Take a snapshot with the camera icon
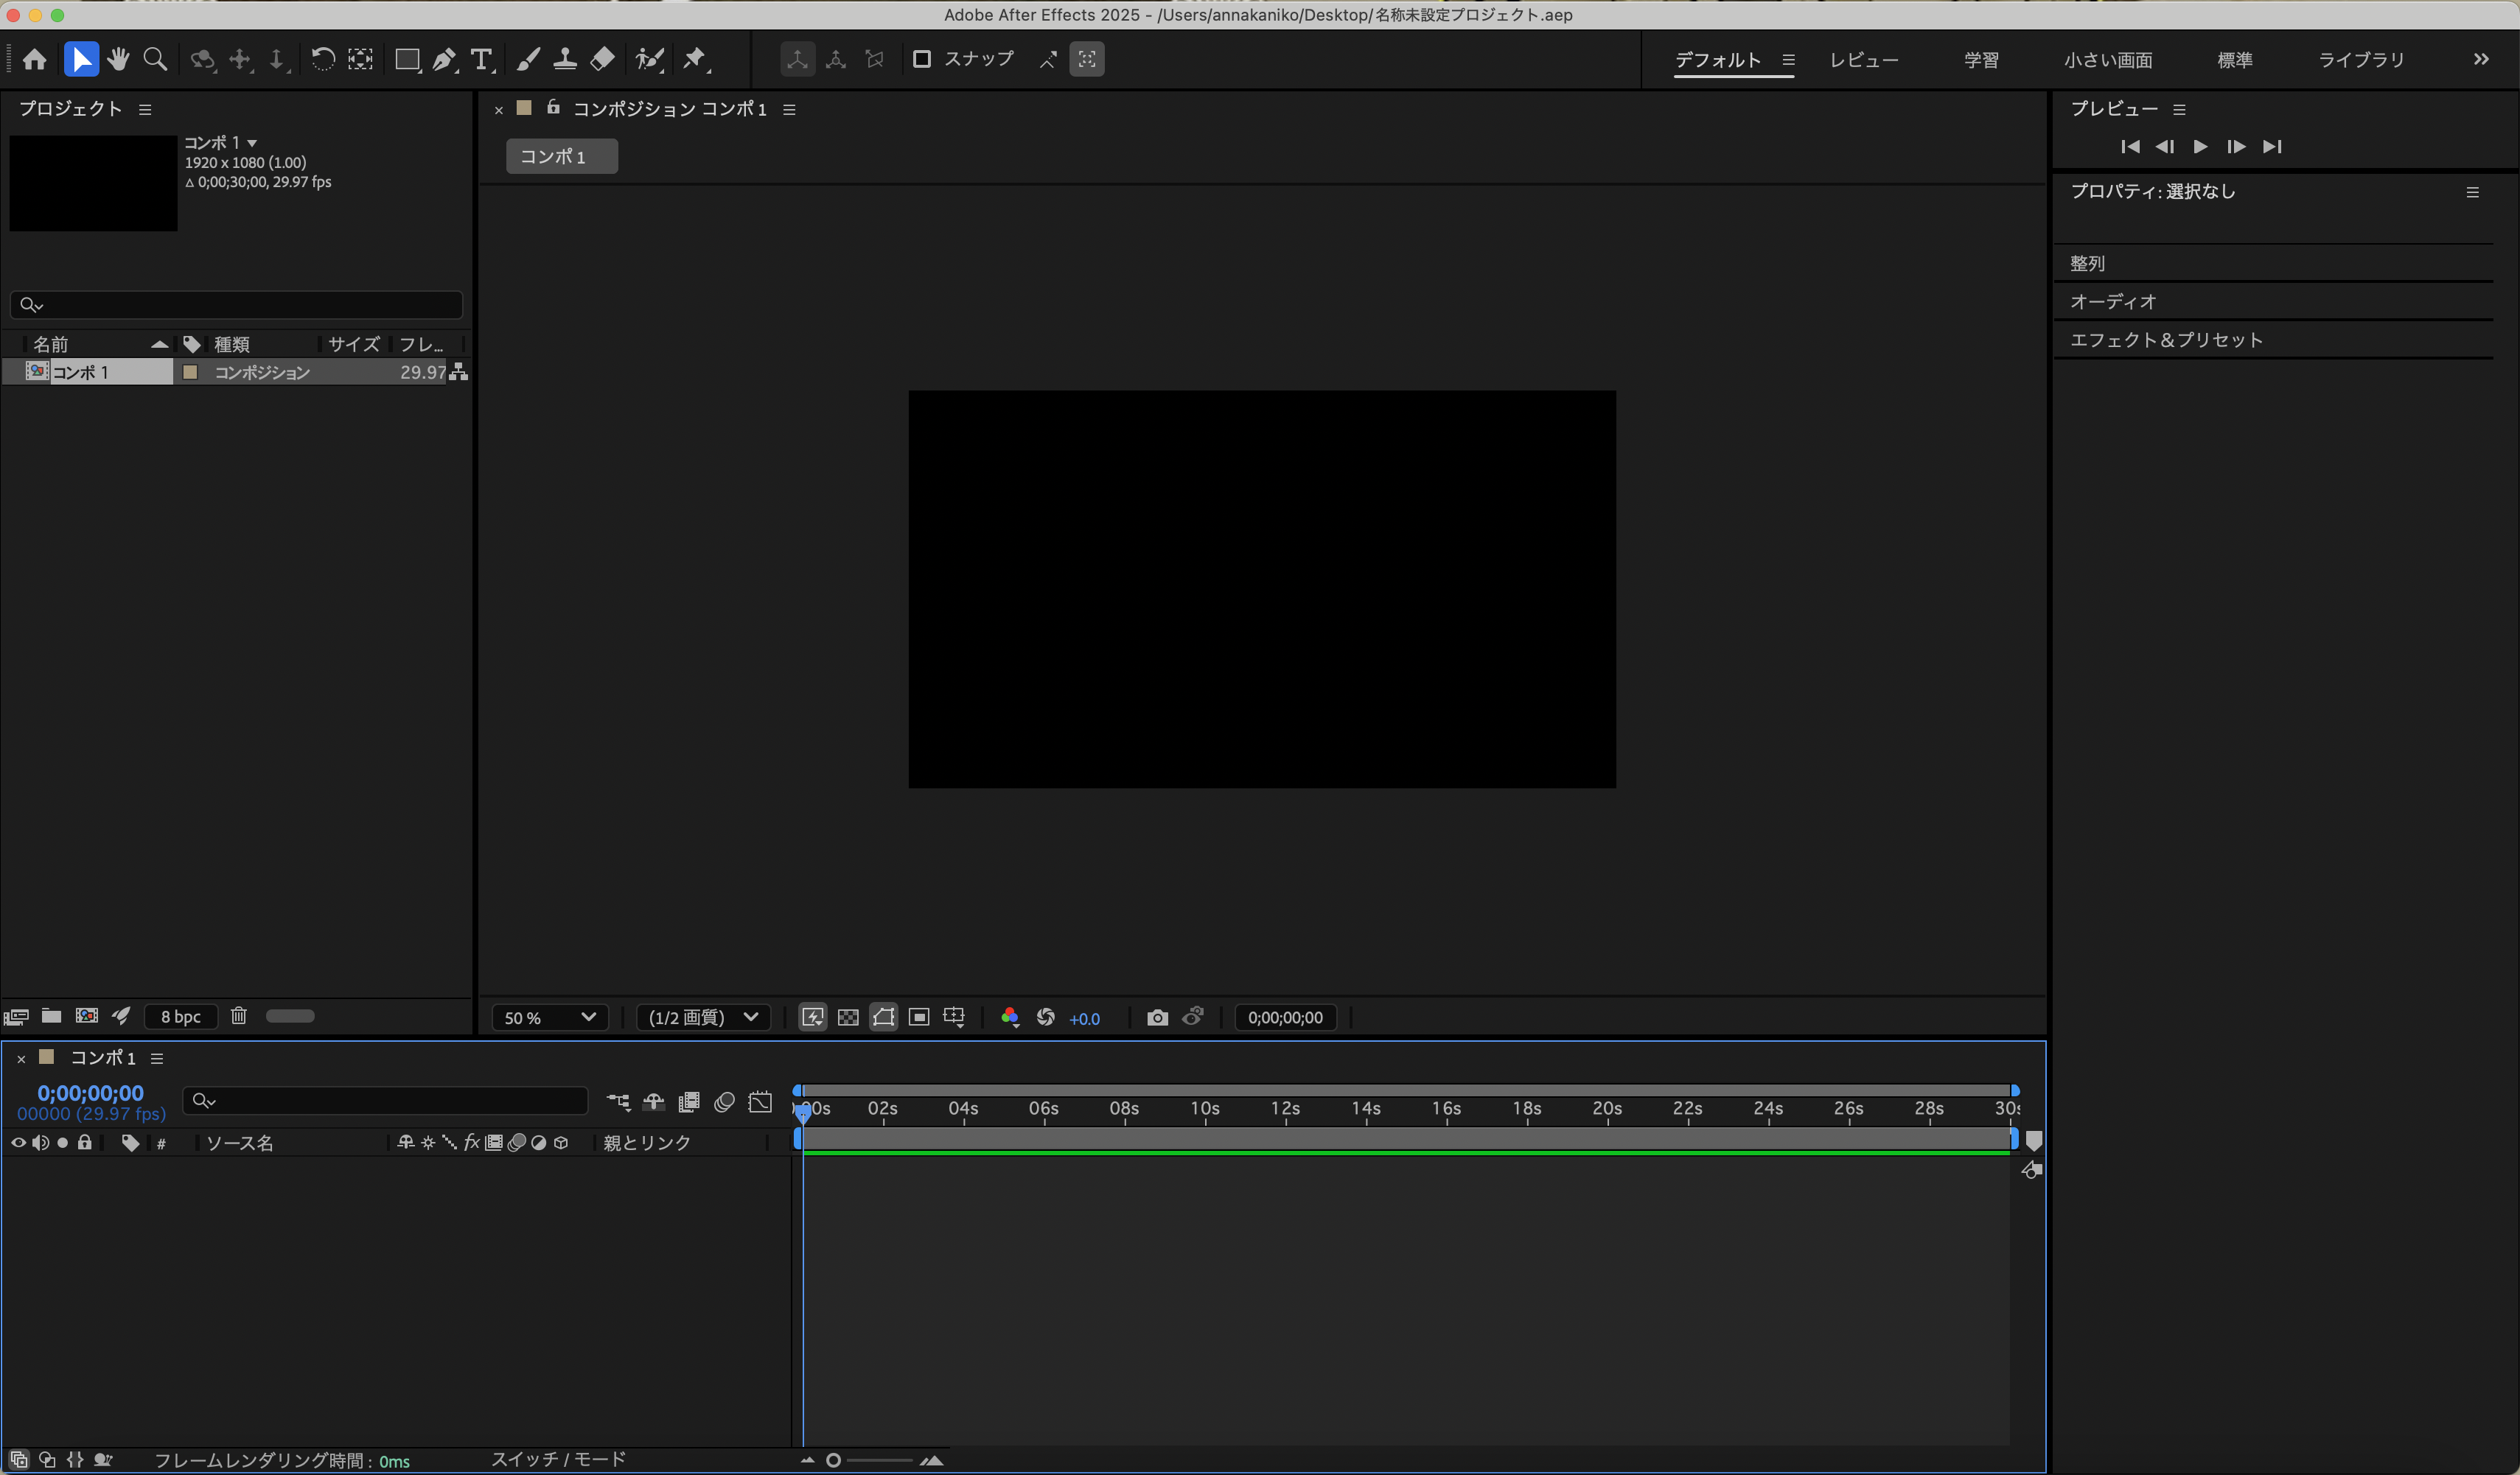The image size is (2520, 1475). [x=1157, y=1017]
